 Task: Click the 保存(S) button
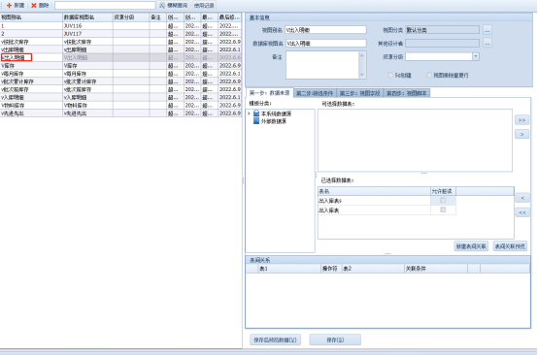click(335, 339)
